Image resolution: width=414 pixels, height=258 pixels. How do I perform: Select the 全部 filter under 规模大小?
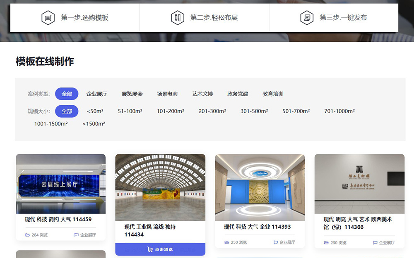click(x=67, y=111)
